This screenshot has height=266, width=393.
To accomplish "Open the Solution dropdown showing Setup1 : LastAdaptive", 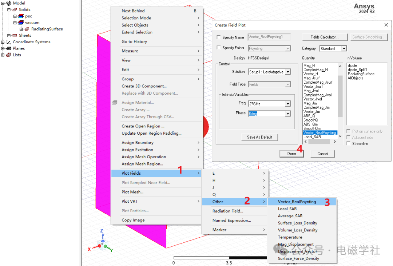I will 288,72.
